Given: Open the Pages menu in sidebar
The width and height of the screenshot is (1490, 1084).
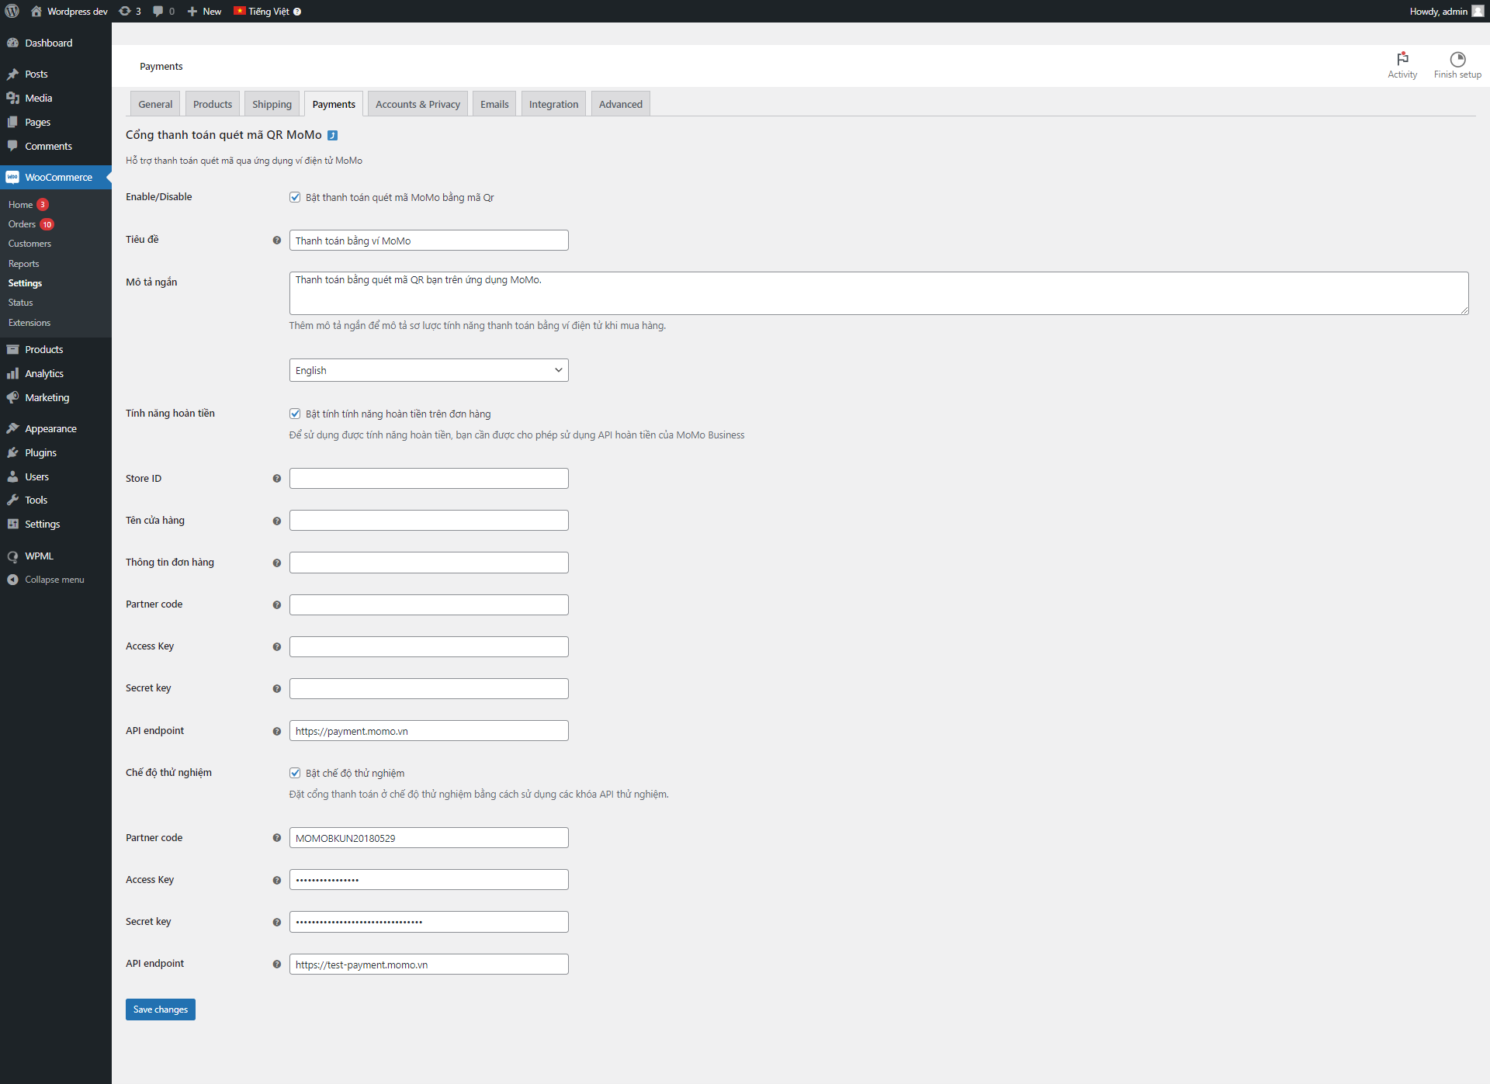Looking at the screenshot, I should [37, 122].
